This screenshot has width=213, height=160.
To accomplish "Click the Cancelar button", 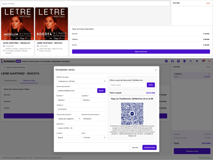I will click(x=135, y=148).
